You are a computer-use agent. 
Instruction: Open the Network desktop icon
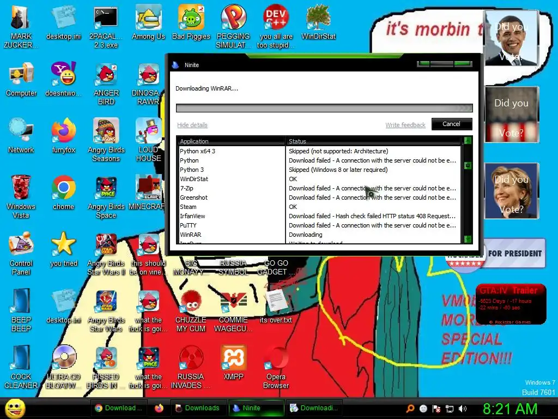[21, 136]
